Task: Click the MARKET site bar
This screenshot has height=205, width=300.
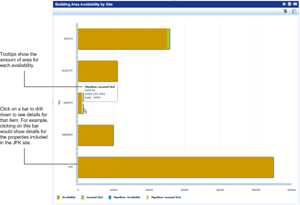Action: pyautogui.click(x=95, y=135)
